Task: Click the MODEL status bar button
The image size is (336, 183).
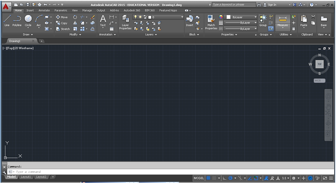Action: (x=199, y=178)
